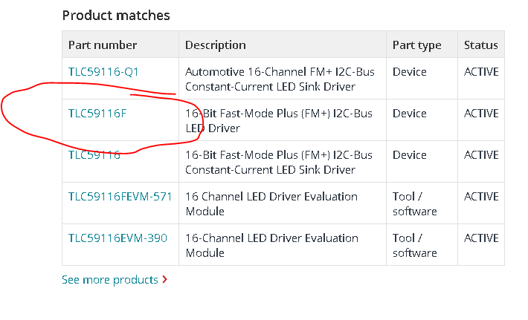Open the circled TLC59116F part link
The width and height of the screenshot is (528, 320).
click(97, 114)
